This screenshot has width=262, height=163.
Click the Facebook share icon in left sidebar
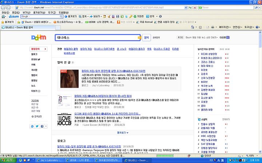click(x=42, y=126)
